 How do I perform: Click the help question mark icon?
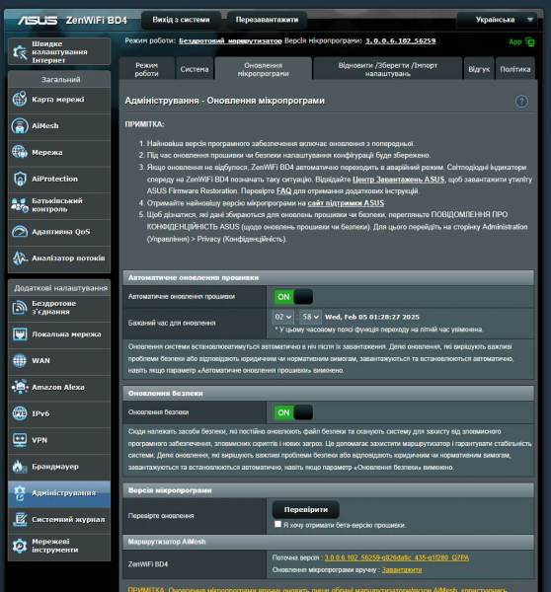point(521,102)
